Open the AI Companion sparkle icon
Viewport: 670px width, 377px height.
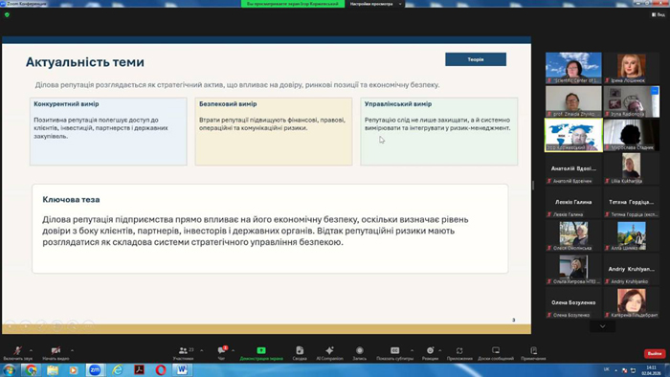[x=329, y=350]
